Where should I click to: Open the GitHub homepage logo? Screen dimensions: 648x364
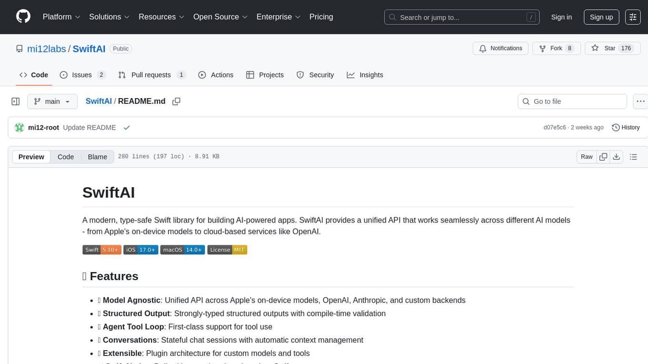pyautogui.click(x=23, y=17)
